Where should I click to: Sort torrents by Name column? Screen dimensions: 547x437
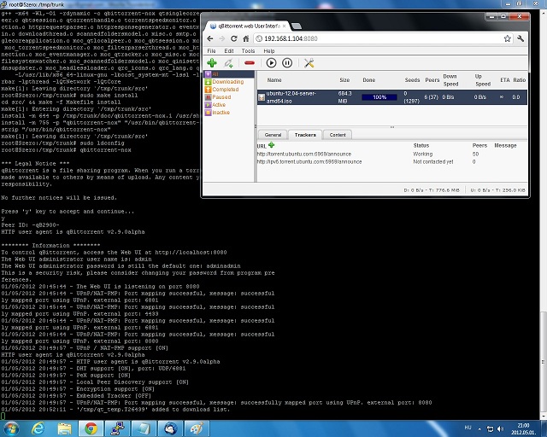point(274,79)
